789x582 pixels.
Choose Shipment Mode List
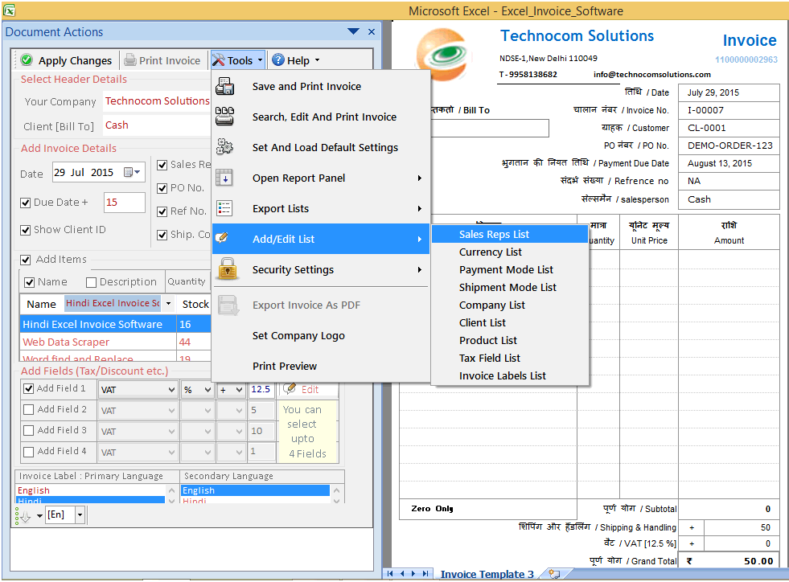pyautogui.click(x=510, y=287)
